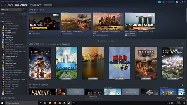Select Capitalism Lab in the game list

coord(9,38)
